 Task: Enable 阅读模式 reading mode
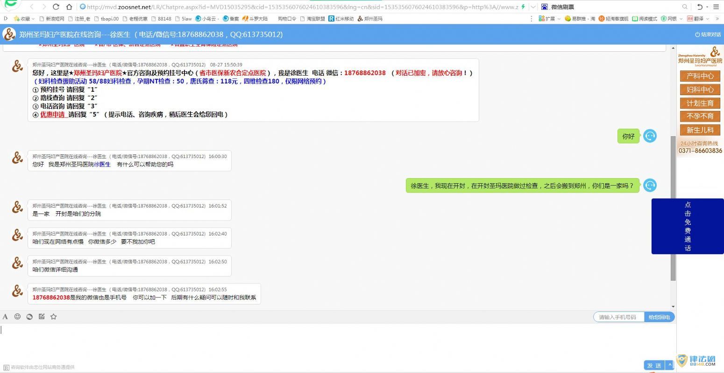pos(645,19)
